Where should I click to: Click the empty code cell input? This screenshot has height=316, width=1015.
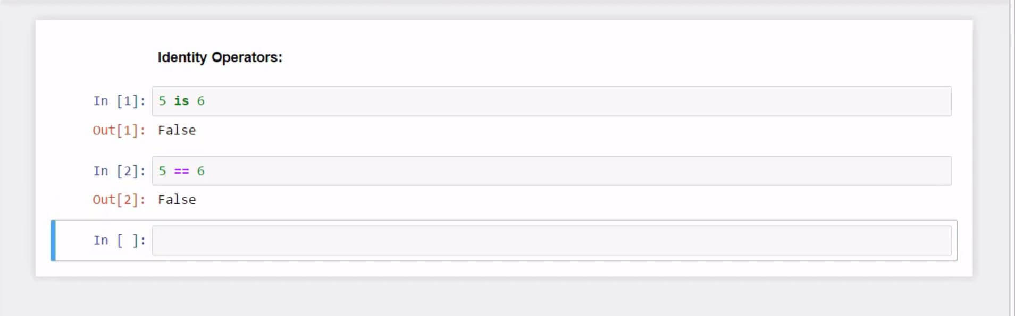pos(551,241)
